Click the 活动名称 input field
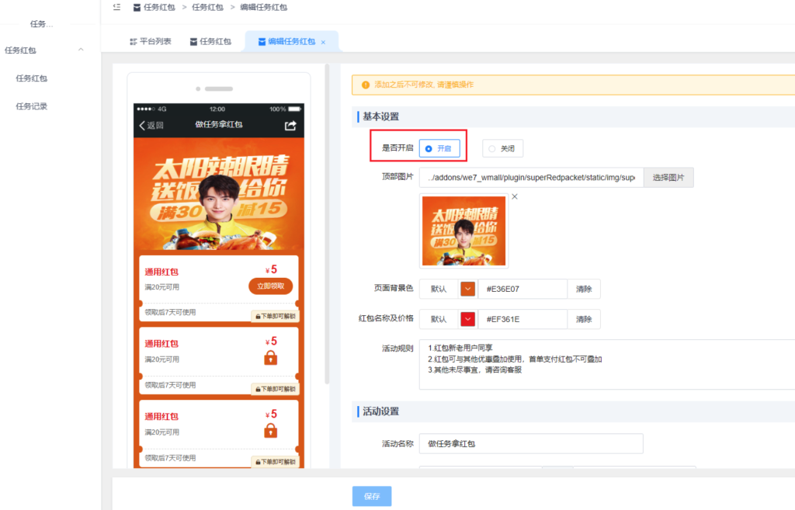This screenshot has width=795, height=510. coord(531,444)
